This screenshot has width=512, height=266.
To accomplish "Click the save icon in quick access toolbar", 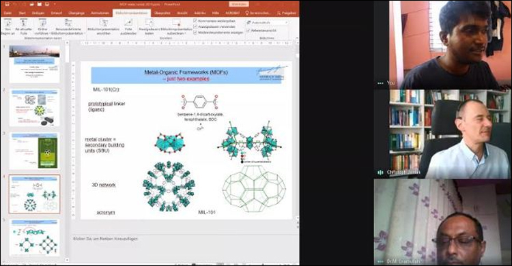I will 8,4.
